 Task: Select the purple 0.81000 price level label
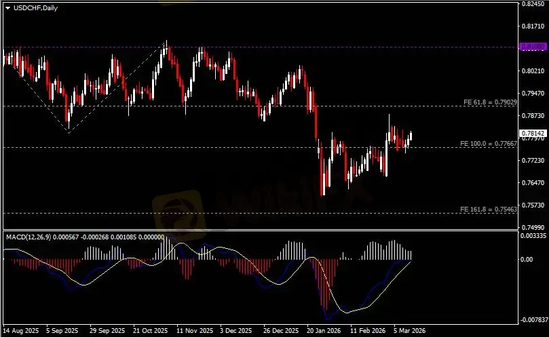coord(533,47)
